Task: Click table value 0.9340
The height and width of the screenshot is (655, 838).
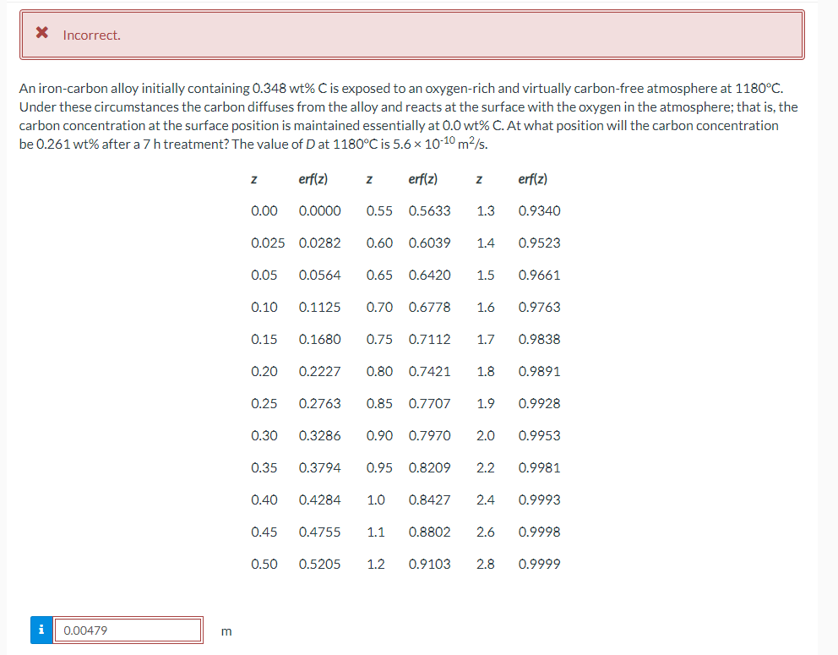Action: 539,210
